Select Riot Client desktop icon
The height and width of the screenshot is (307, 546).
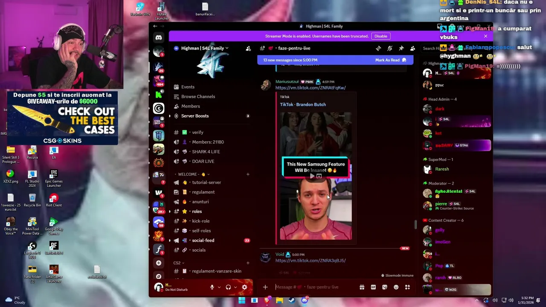pos(54,200)
